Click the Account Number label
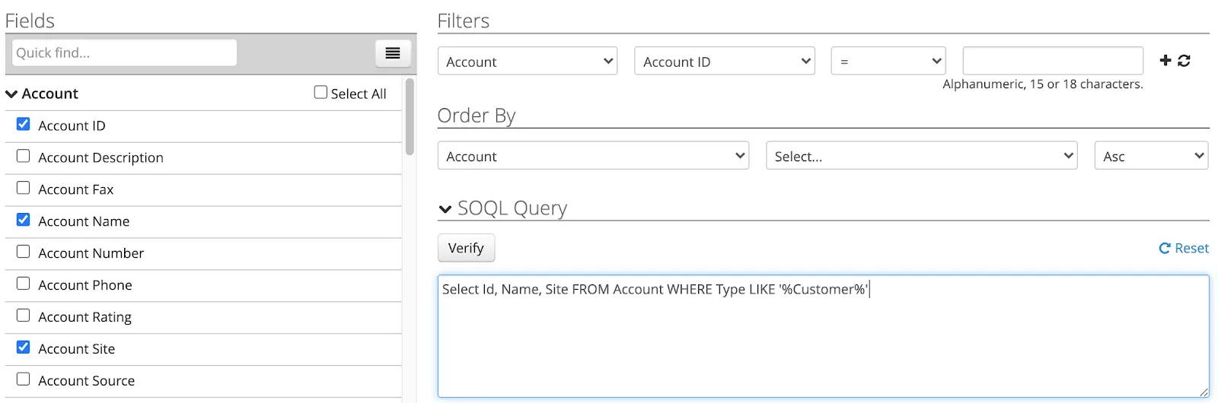1218x403 pixels. 91,253
